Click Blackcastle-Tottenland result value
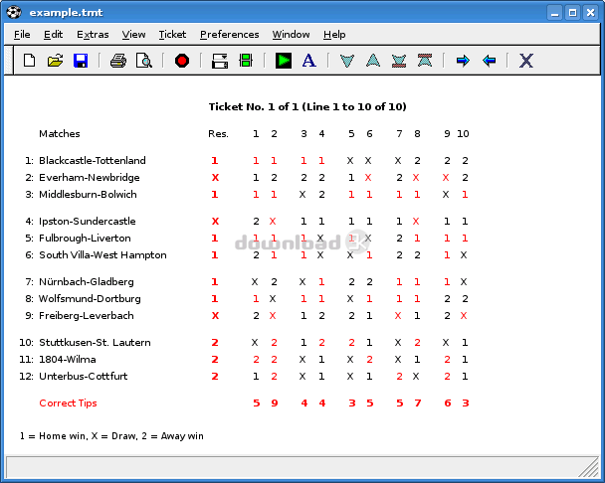The height and width of the screenshot is (483, 605). click(x=215, y=160)
